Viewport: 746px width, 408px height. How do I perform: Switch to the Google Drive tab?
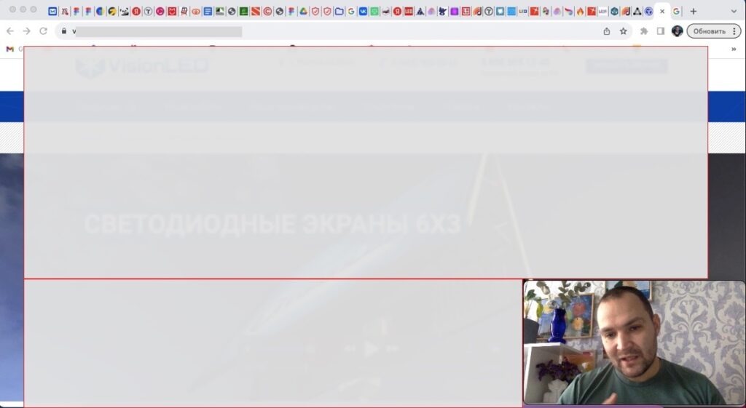[303, 12]
